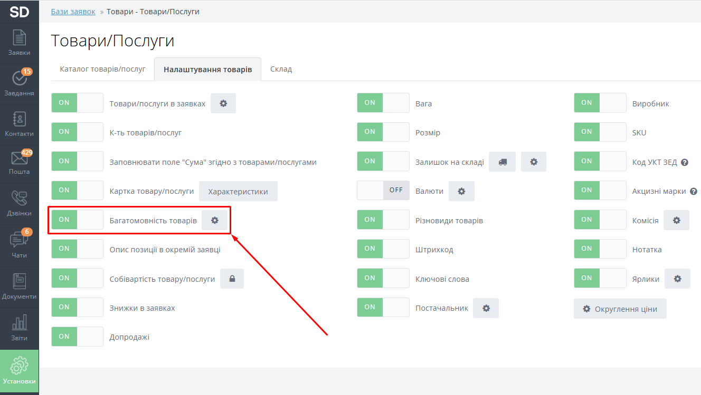Turn off the Вага toggle

[x=383, y=103]
